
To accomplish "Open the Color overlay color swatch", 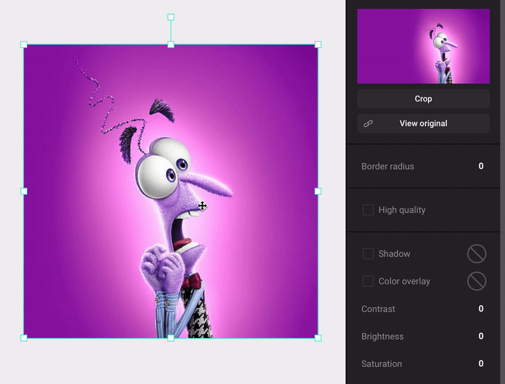I will click(x=477, y=281).
